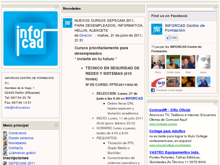Click the small Facebook 'f' icon

(x=153, y=90)
